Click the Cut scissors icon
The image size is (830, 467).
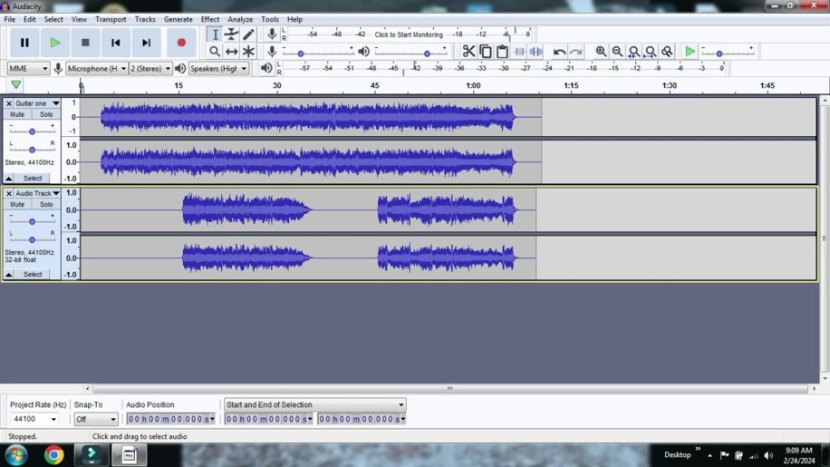pyautogui.click(x=468, y=51)
